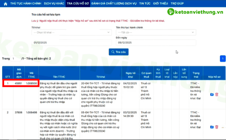
Task: Click the Trang page number input
Action: coord(15,59)
